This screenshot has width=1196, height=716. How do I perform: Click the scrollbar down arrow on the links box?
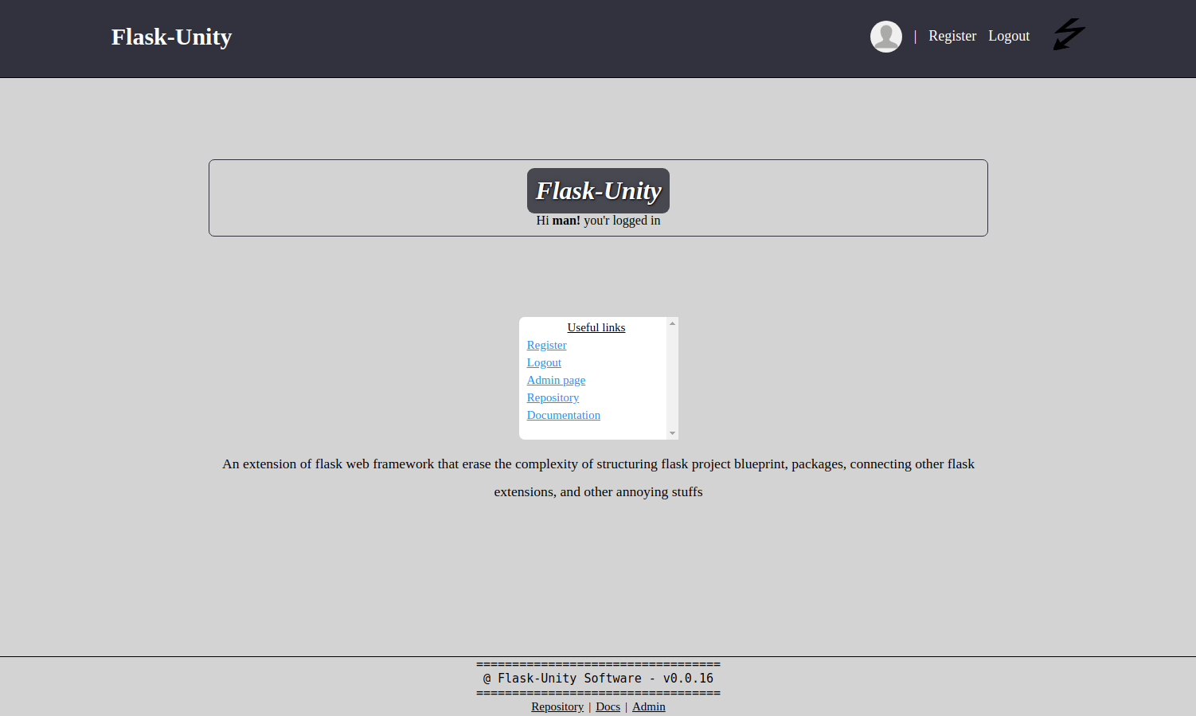coord(671,434)
